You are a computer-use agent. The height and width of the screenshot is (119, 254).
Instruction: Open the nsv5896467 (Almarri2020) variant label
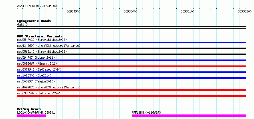click(x=38, y=63)
